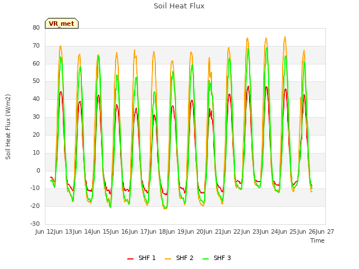This screenshot has width=359, height=269.
Task: Click the 70 y-axis tick label
Action: (x=36, y=46)
